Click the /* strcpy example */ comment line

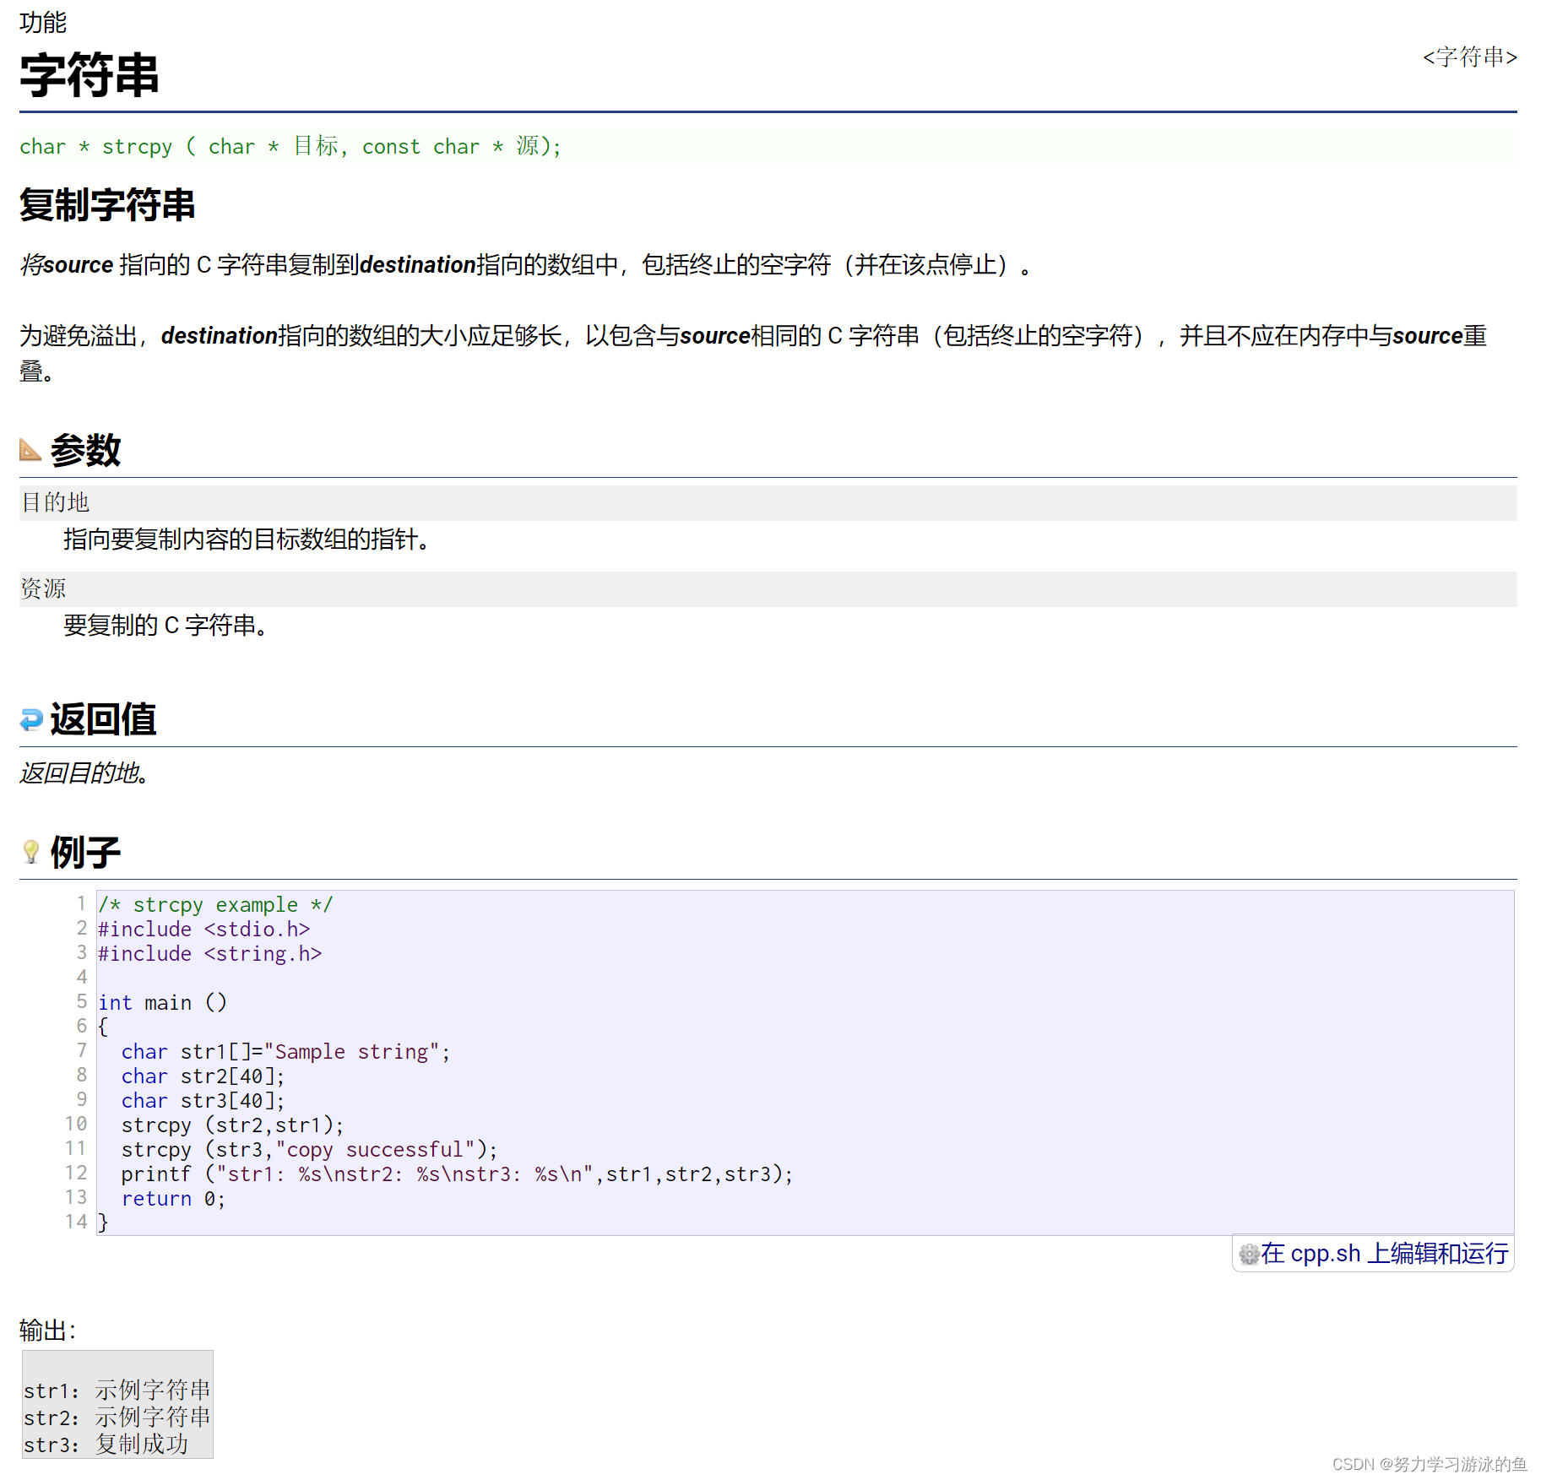coord(215,904)
